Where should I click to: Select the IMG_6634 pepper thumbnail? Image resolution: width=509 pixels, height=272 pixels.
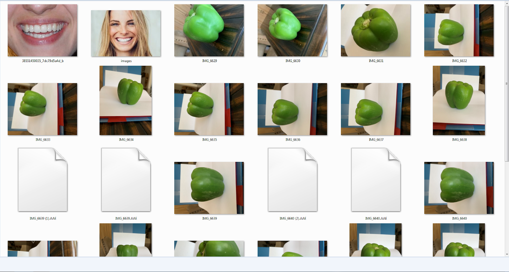tap(126, 101)
